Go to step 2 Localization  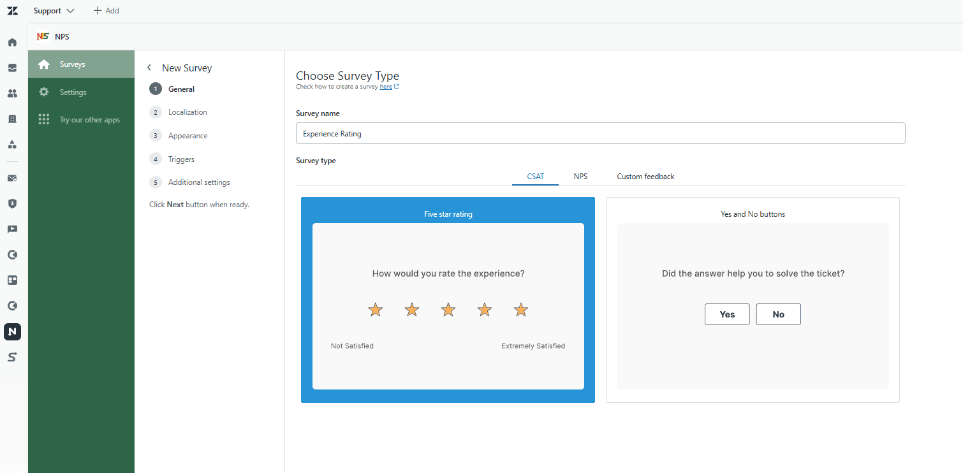pyautogui.click(x=179, y=112)
